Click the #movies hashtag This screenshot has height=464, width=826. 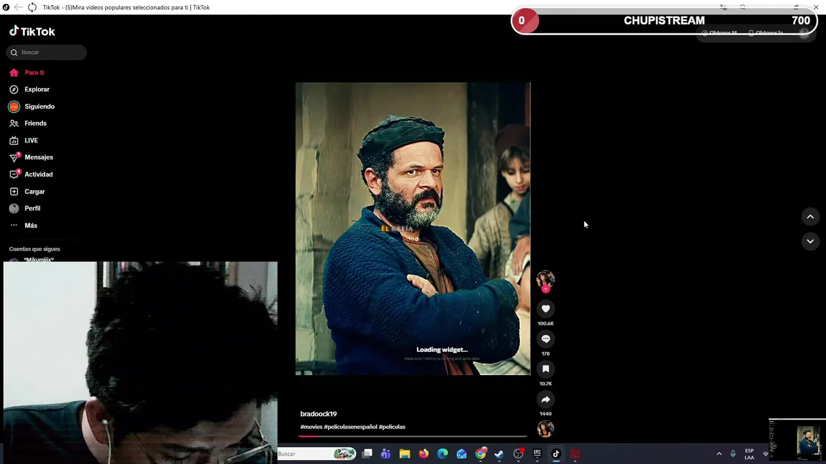coord(311,427)
